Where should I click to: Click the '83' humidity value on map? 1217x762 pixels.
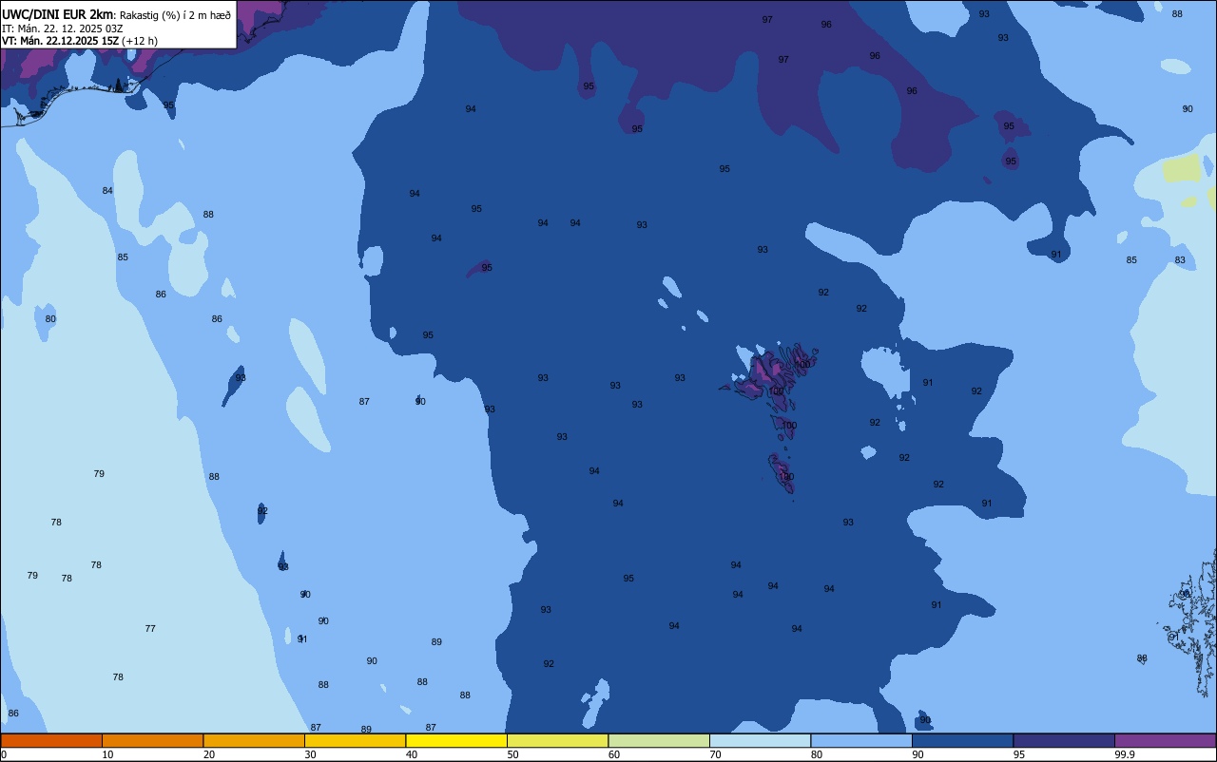1180,260
